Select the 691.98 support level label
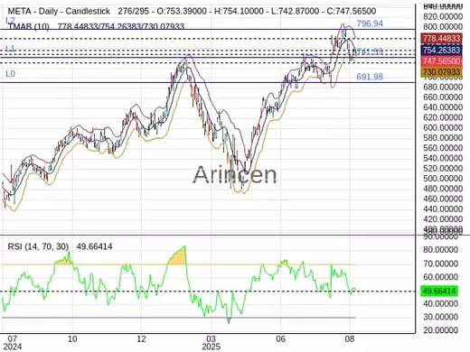 [x=370, y=77]
